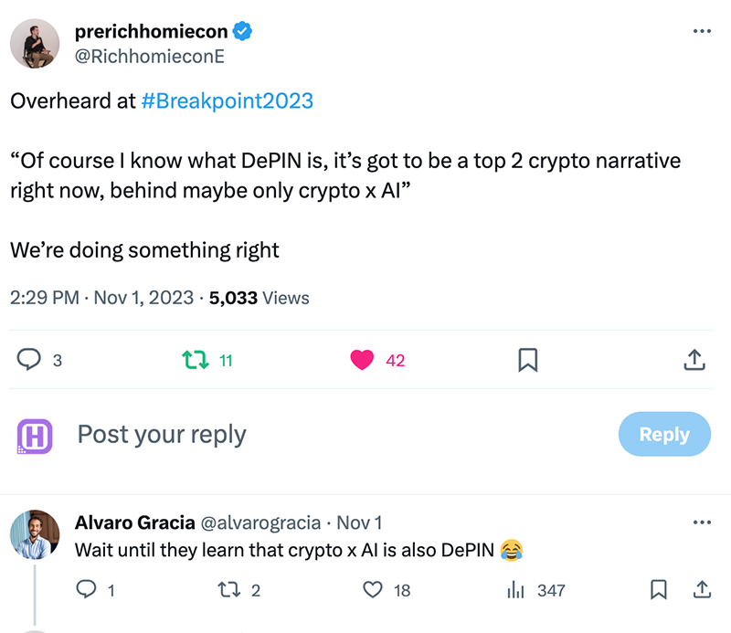Screen dimensions: 731x633
Task: Share the main tweet via upload icon
Action: click(x=694, y=360)
